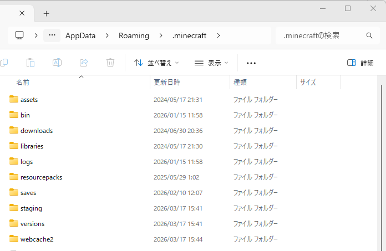The height and width of the screenshot is (251, 386).
Task: Toggle the 詳細 details pane
Action: click(x=360, y=63)
